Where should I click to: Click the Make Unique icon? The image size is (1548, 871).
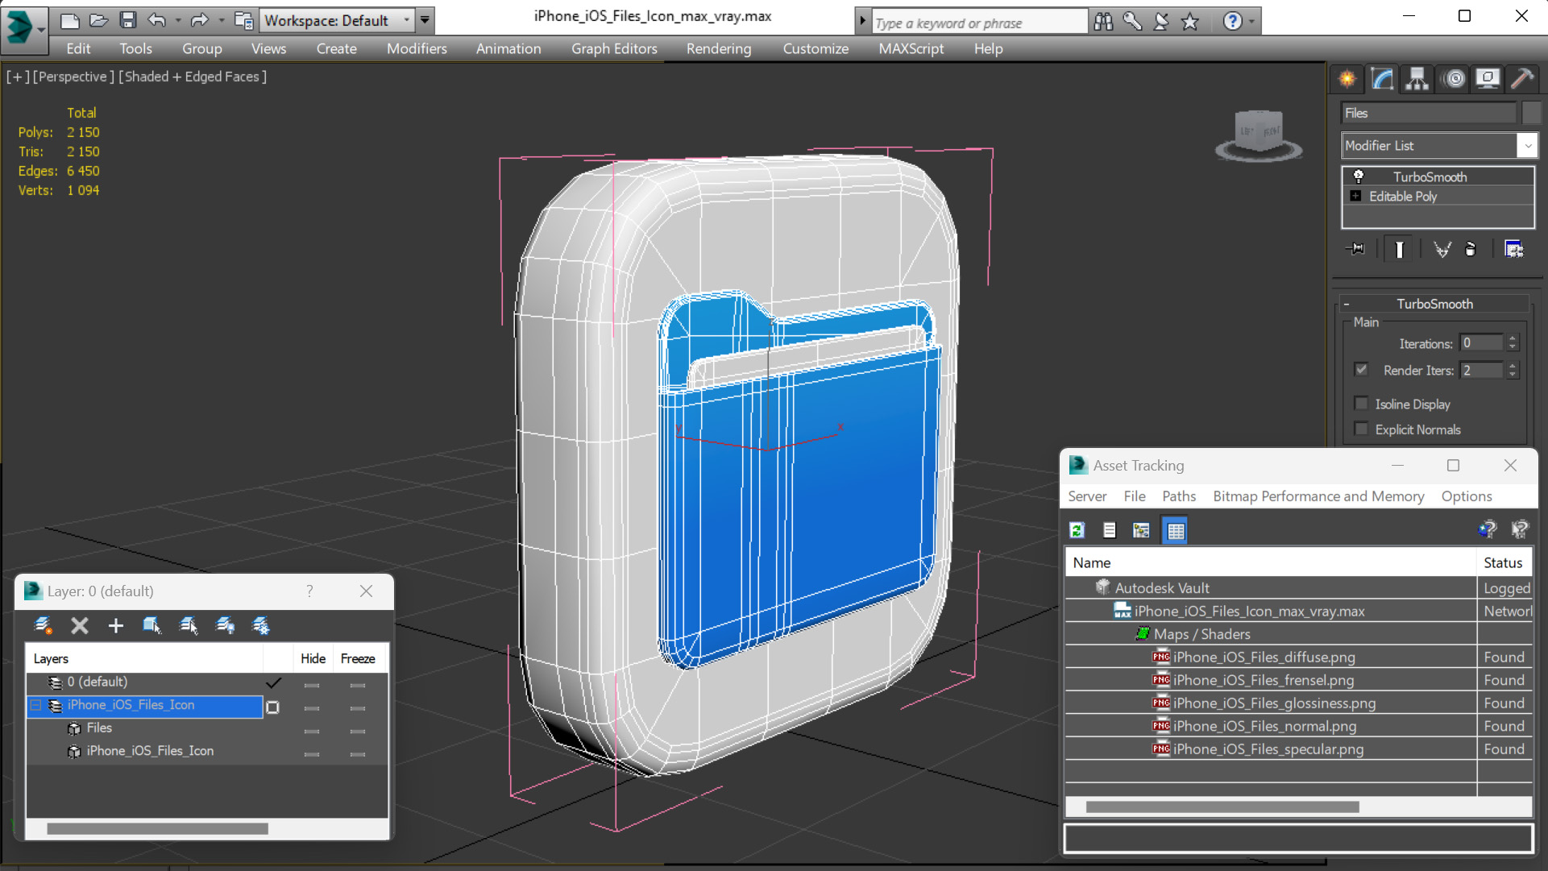click(x=1442, y=249)
